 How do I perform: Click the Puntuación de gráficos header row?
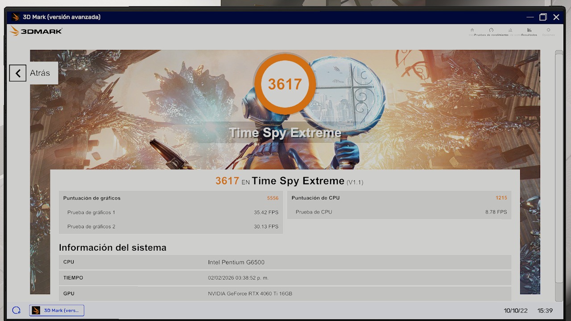pyautogui.click(x=170, y=198)
